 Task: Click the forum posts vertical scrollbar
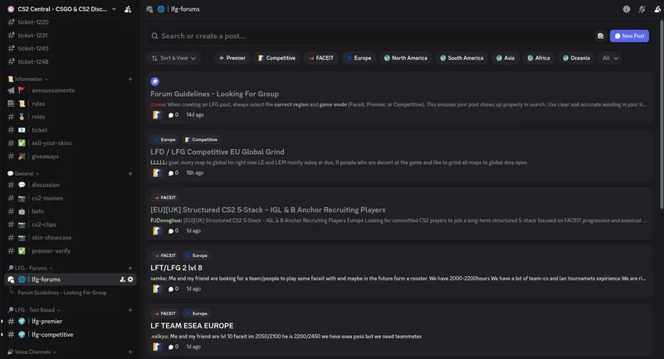click(x=662, y=114)
